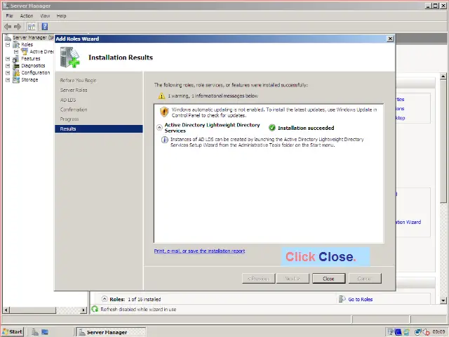Click the Before You Begin wizard step
The width and height of the screenshot is (449, 337).
coord(78,81)
